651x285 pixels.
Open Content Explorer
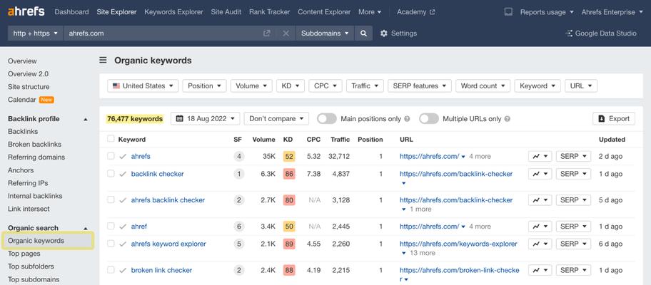(x=324, y=12)
